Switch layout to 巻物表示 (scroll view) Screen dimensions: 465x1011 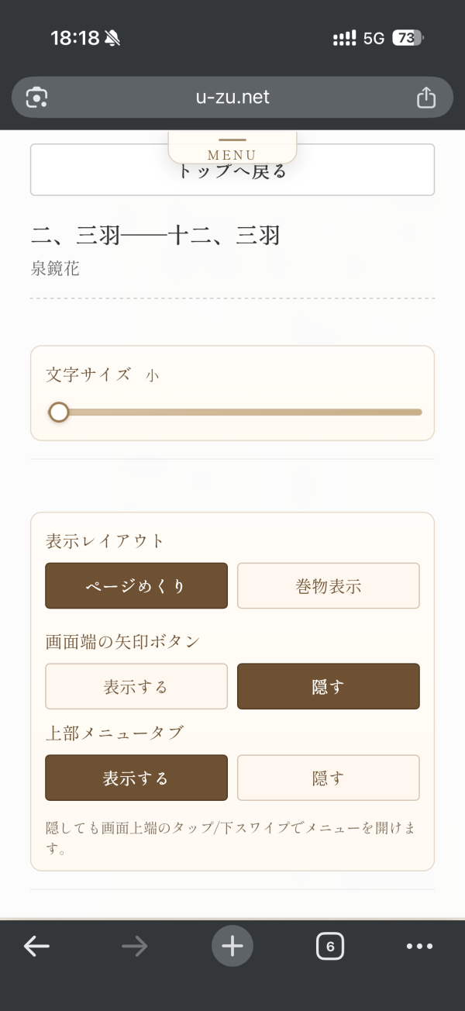click(329, 585)
